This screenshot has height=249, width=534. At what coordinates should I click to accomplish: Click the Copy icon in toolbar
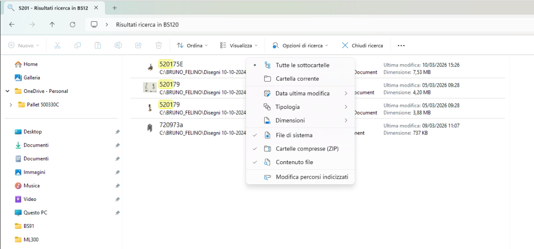78,45
